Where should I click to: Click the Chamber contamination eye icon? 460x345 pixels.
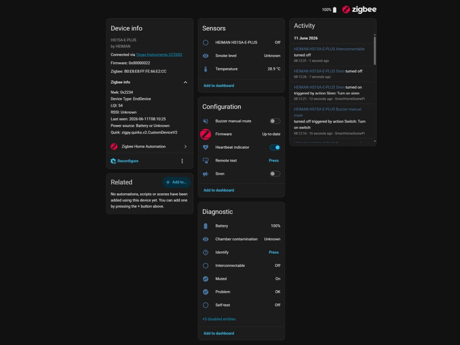tap(206, 239)
